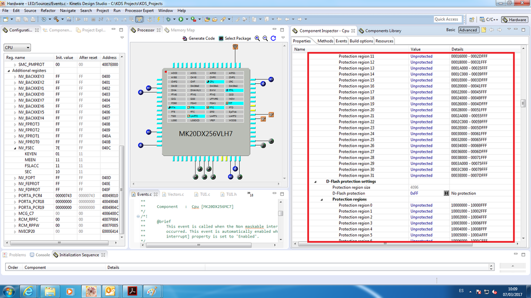Screen dimensions: 531x298
Task: Zoom out on the processor view
Action: 265,38
